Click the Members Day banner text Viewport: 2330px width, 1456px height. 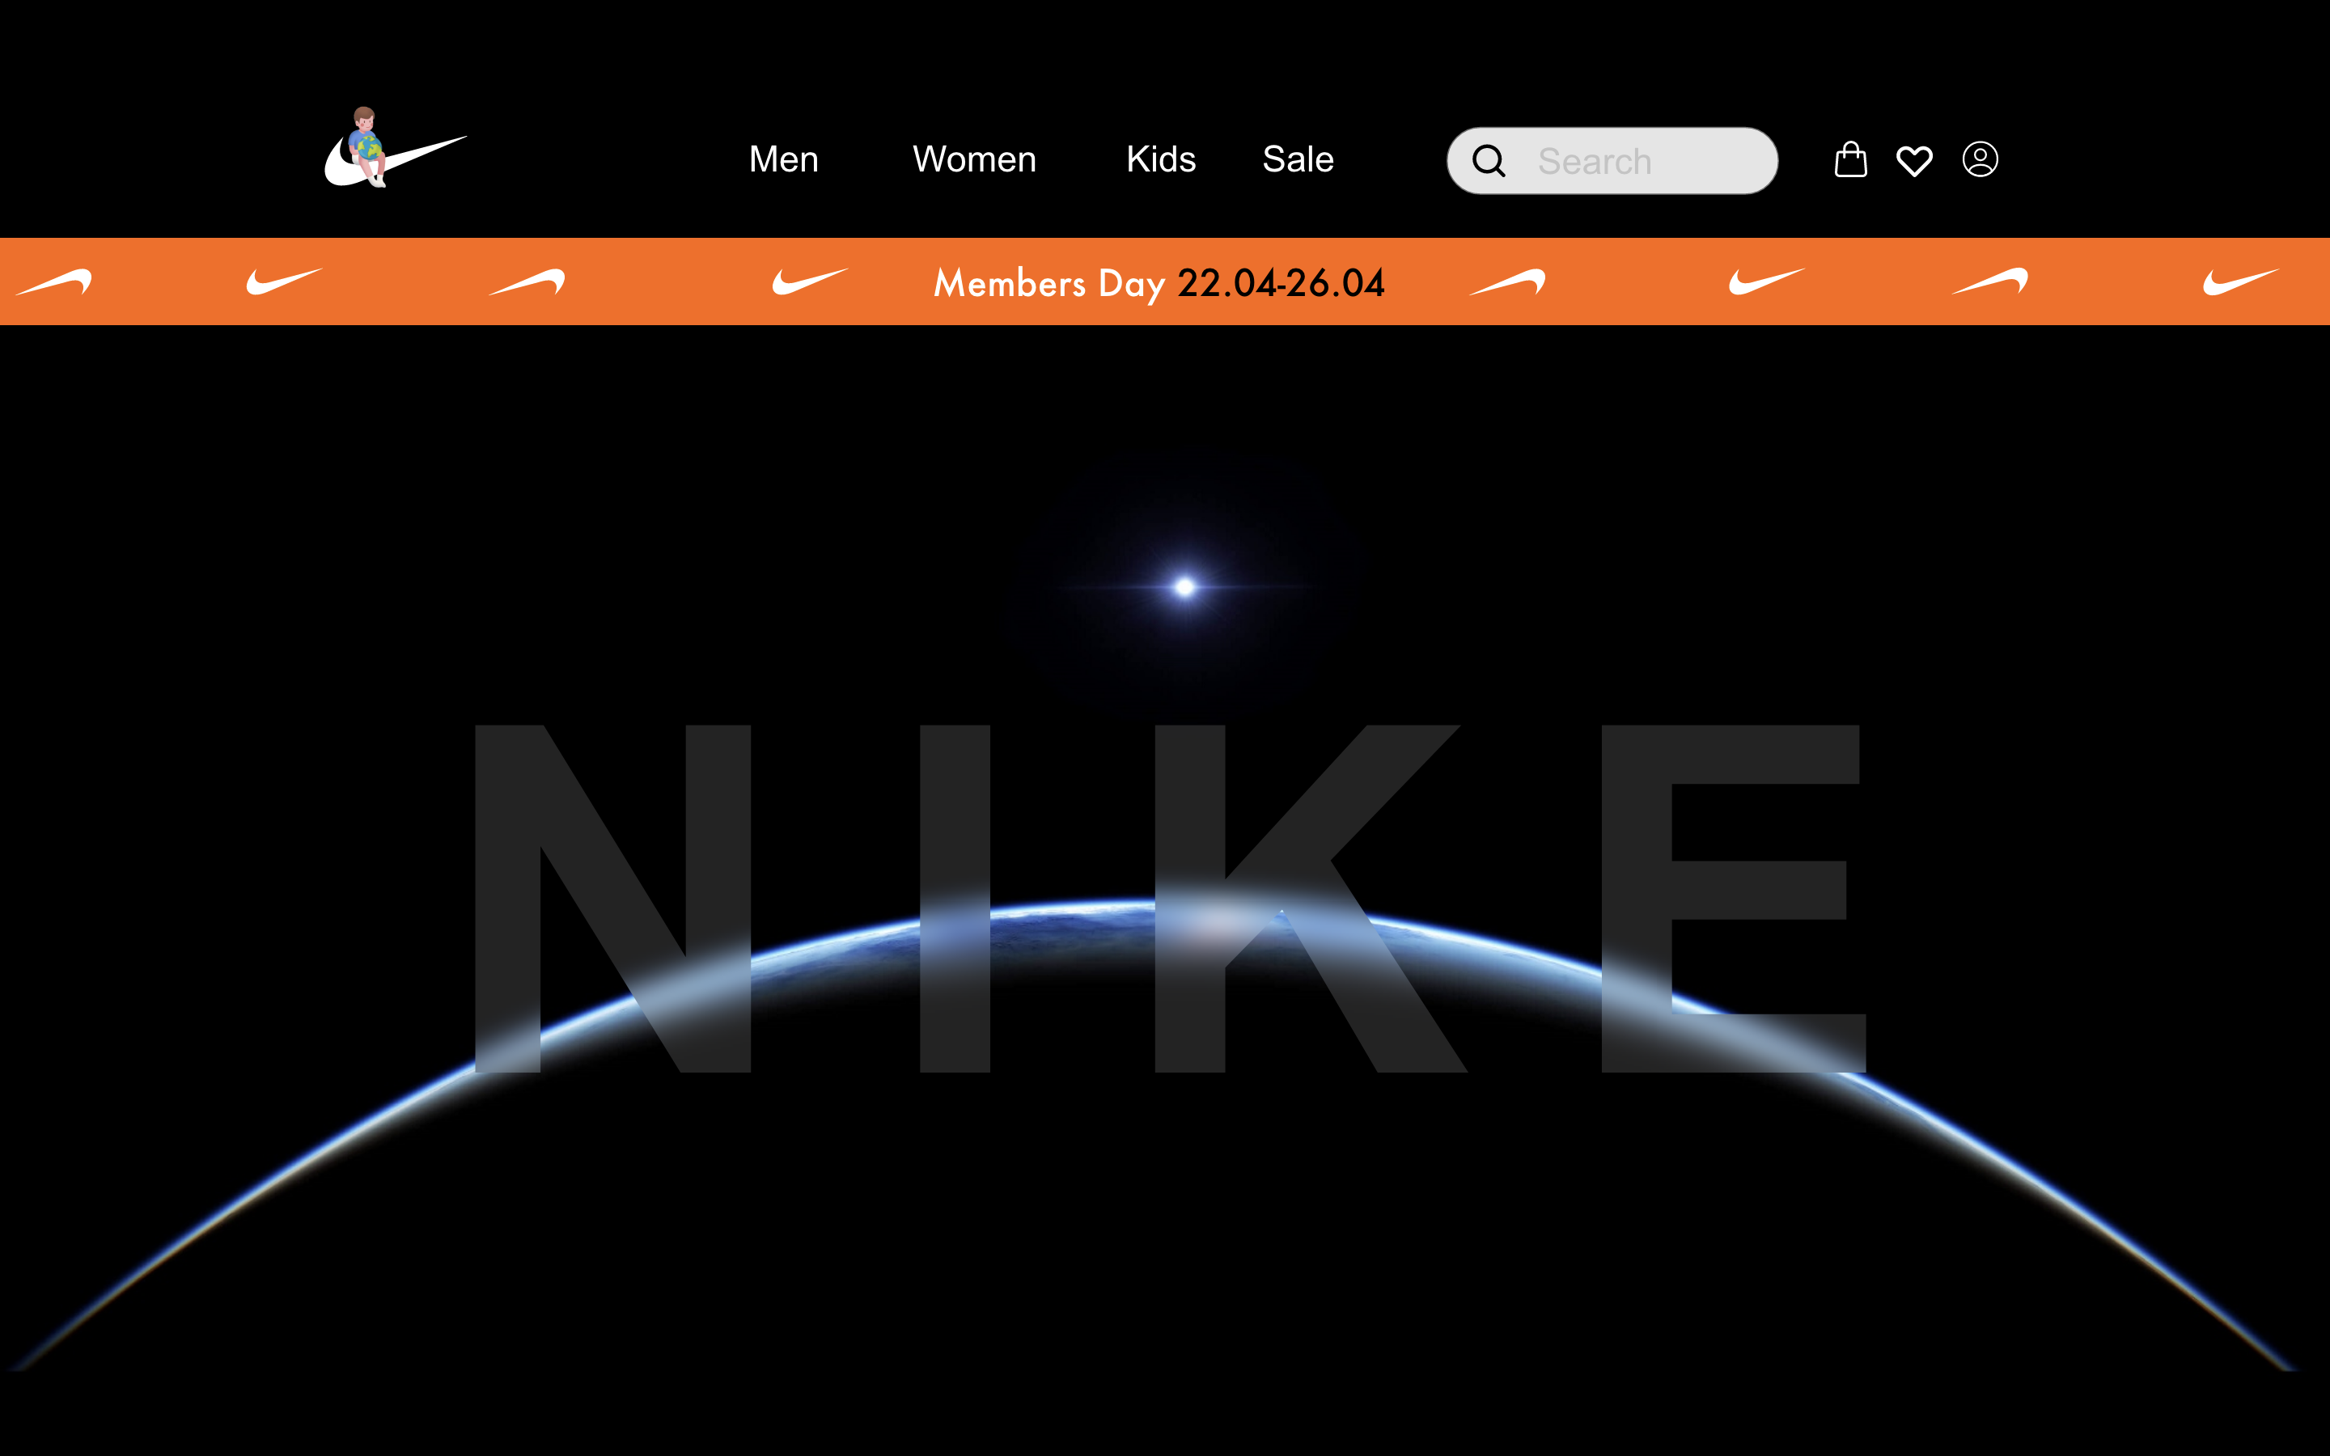pos(1049,283)
